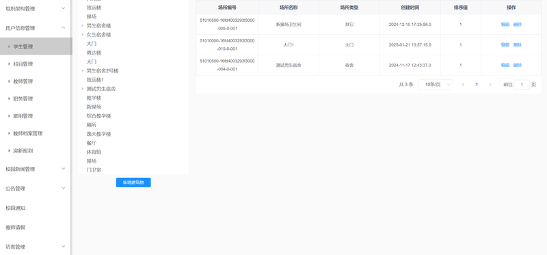
Task: Edit the 测试男生宿舍 table row
Action: tap(505, 65)
